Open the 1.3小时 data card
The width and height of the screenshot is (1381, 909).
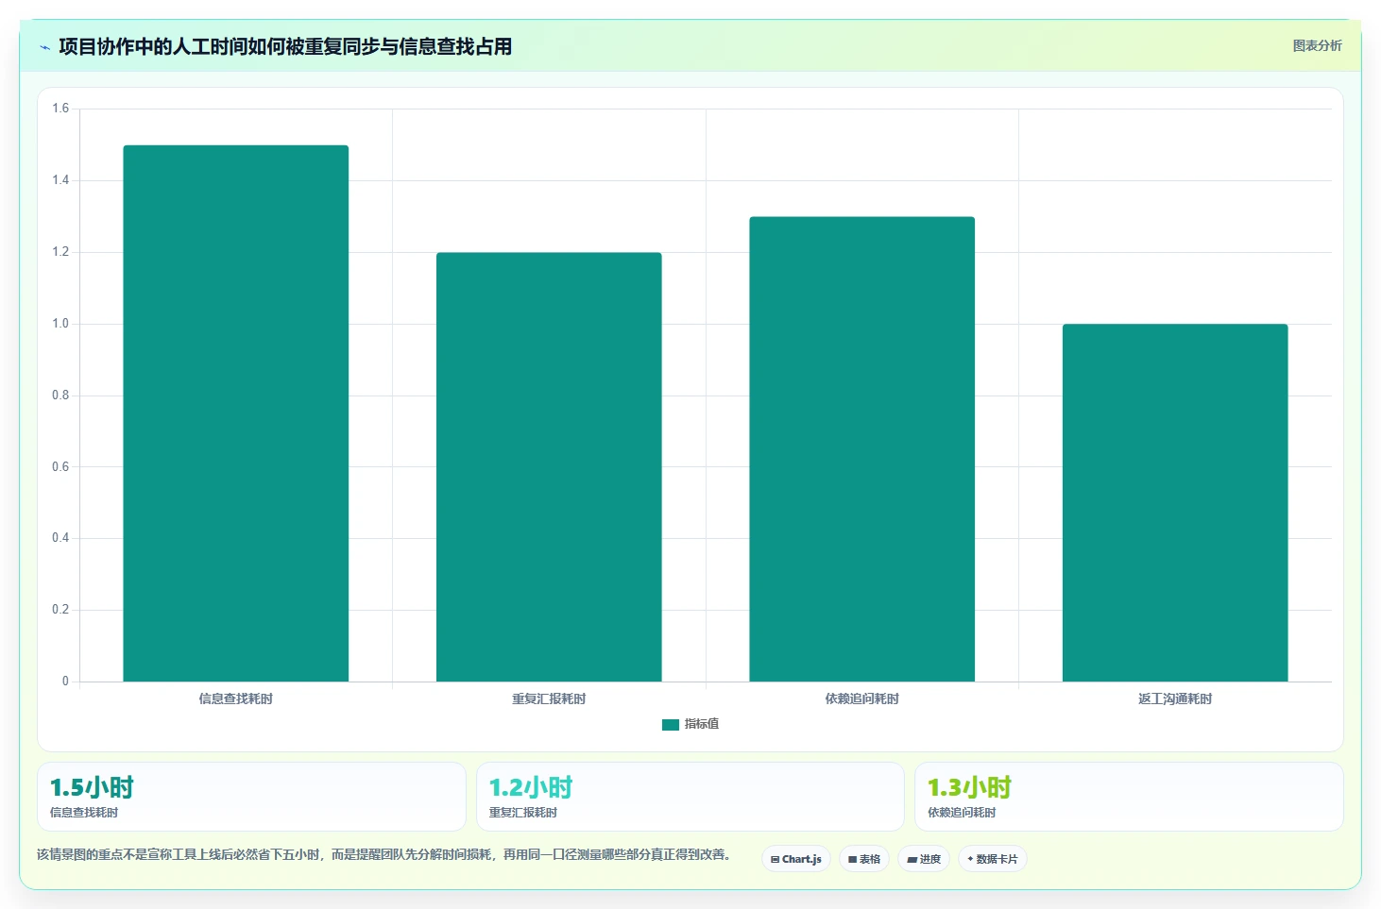point(1129,797)
